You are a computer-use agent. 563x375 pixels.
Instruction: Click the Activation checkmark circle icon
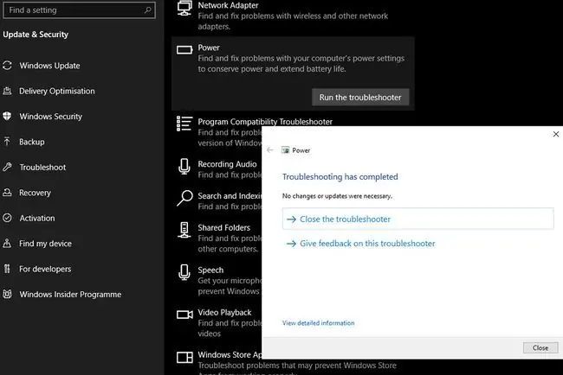7,218
